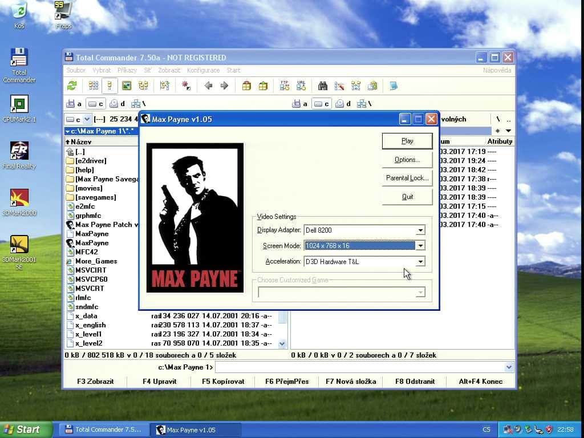Screen dimensions: 584x438
Task: Open the URL new FTP connection icon
Action: pos(301,86)
